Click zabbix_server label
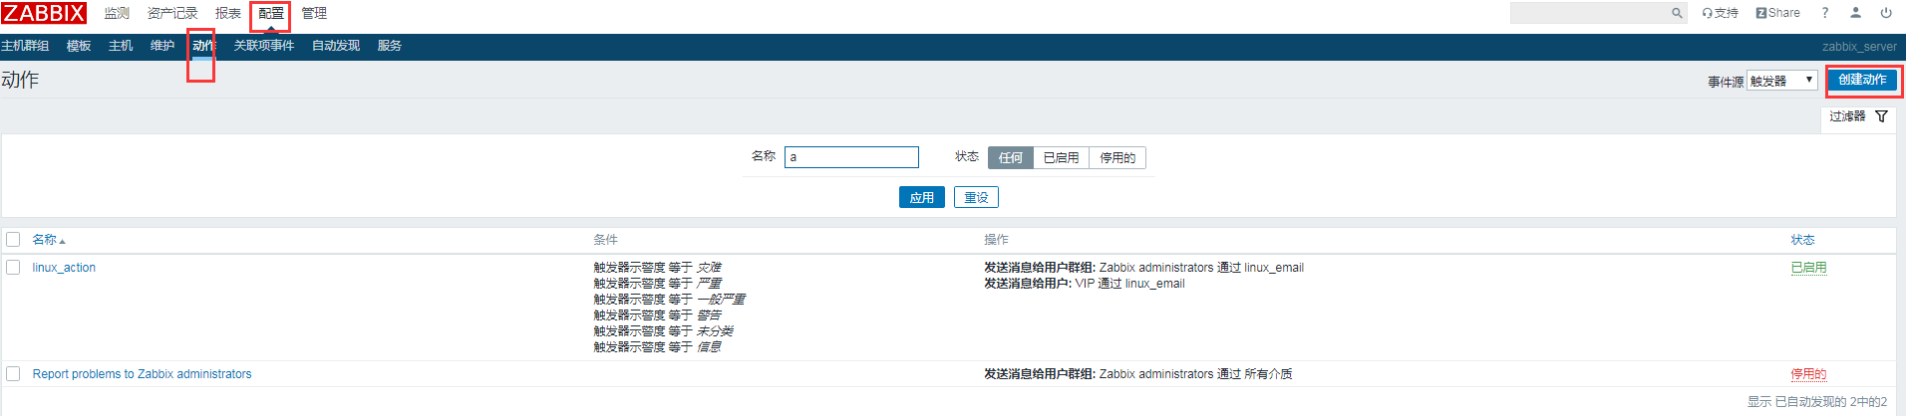This screenshot has height=416, width=1906. [1859, 47]
